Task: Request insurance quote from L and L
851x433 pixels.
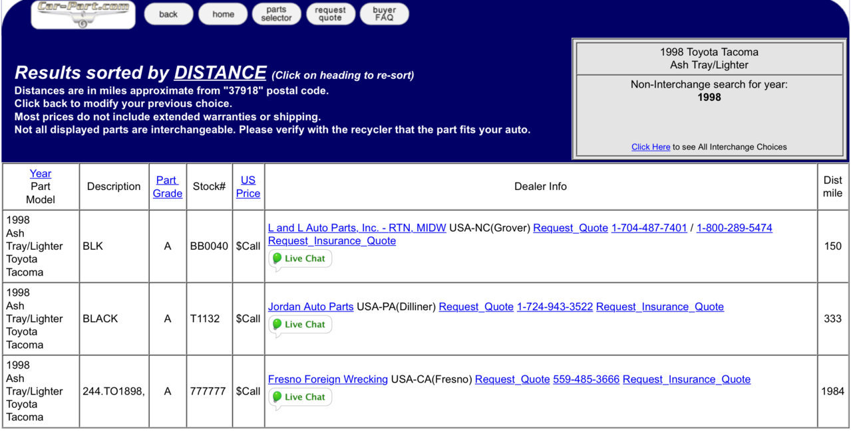Action: click(x=332, y=240)
